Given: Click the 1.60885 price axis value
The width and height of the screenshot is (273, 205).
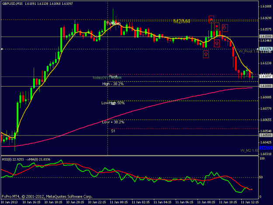Looking at the screenshot, I should [266, 97].
